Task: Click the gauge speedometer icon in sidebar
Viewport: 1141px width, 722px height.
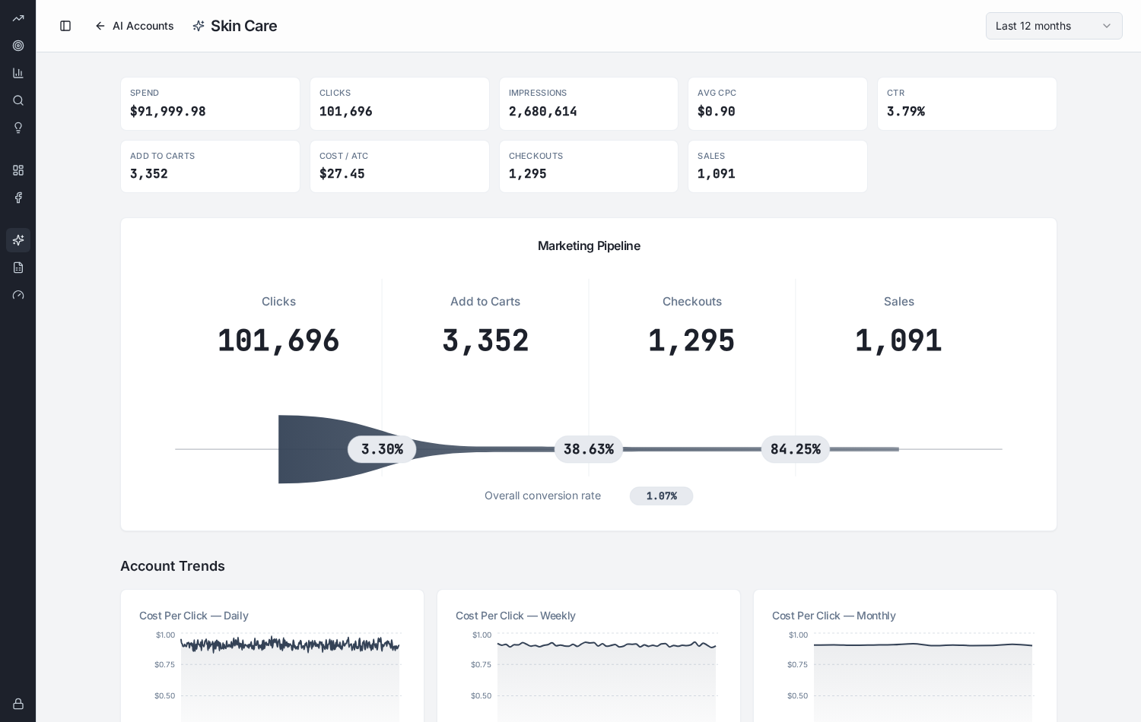Action: click(18, 295)
